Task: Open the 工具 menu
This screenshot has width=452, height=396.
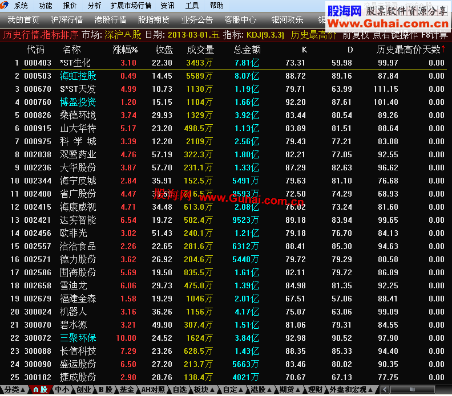Action: pos(192,6)
